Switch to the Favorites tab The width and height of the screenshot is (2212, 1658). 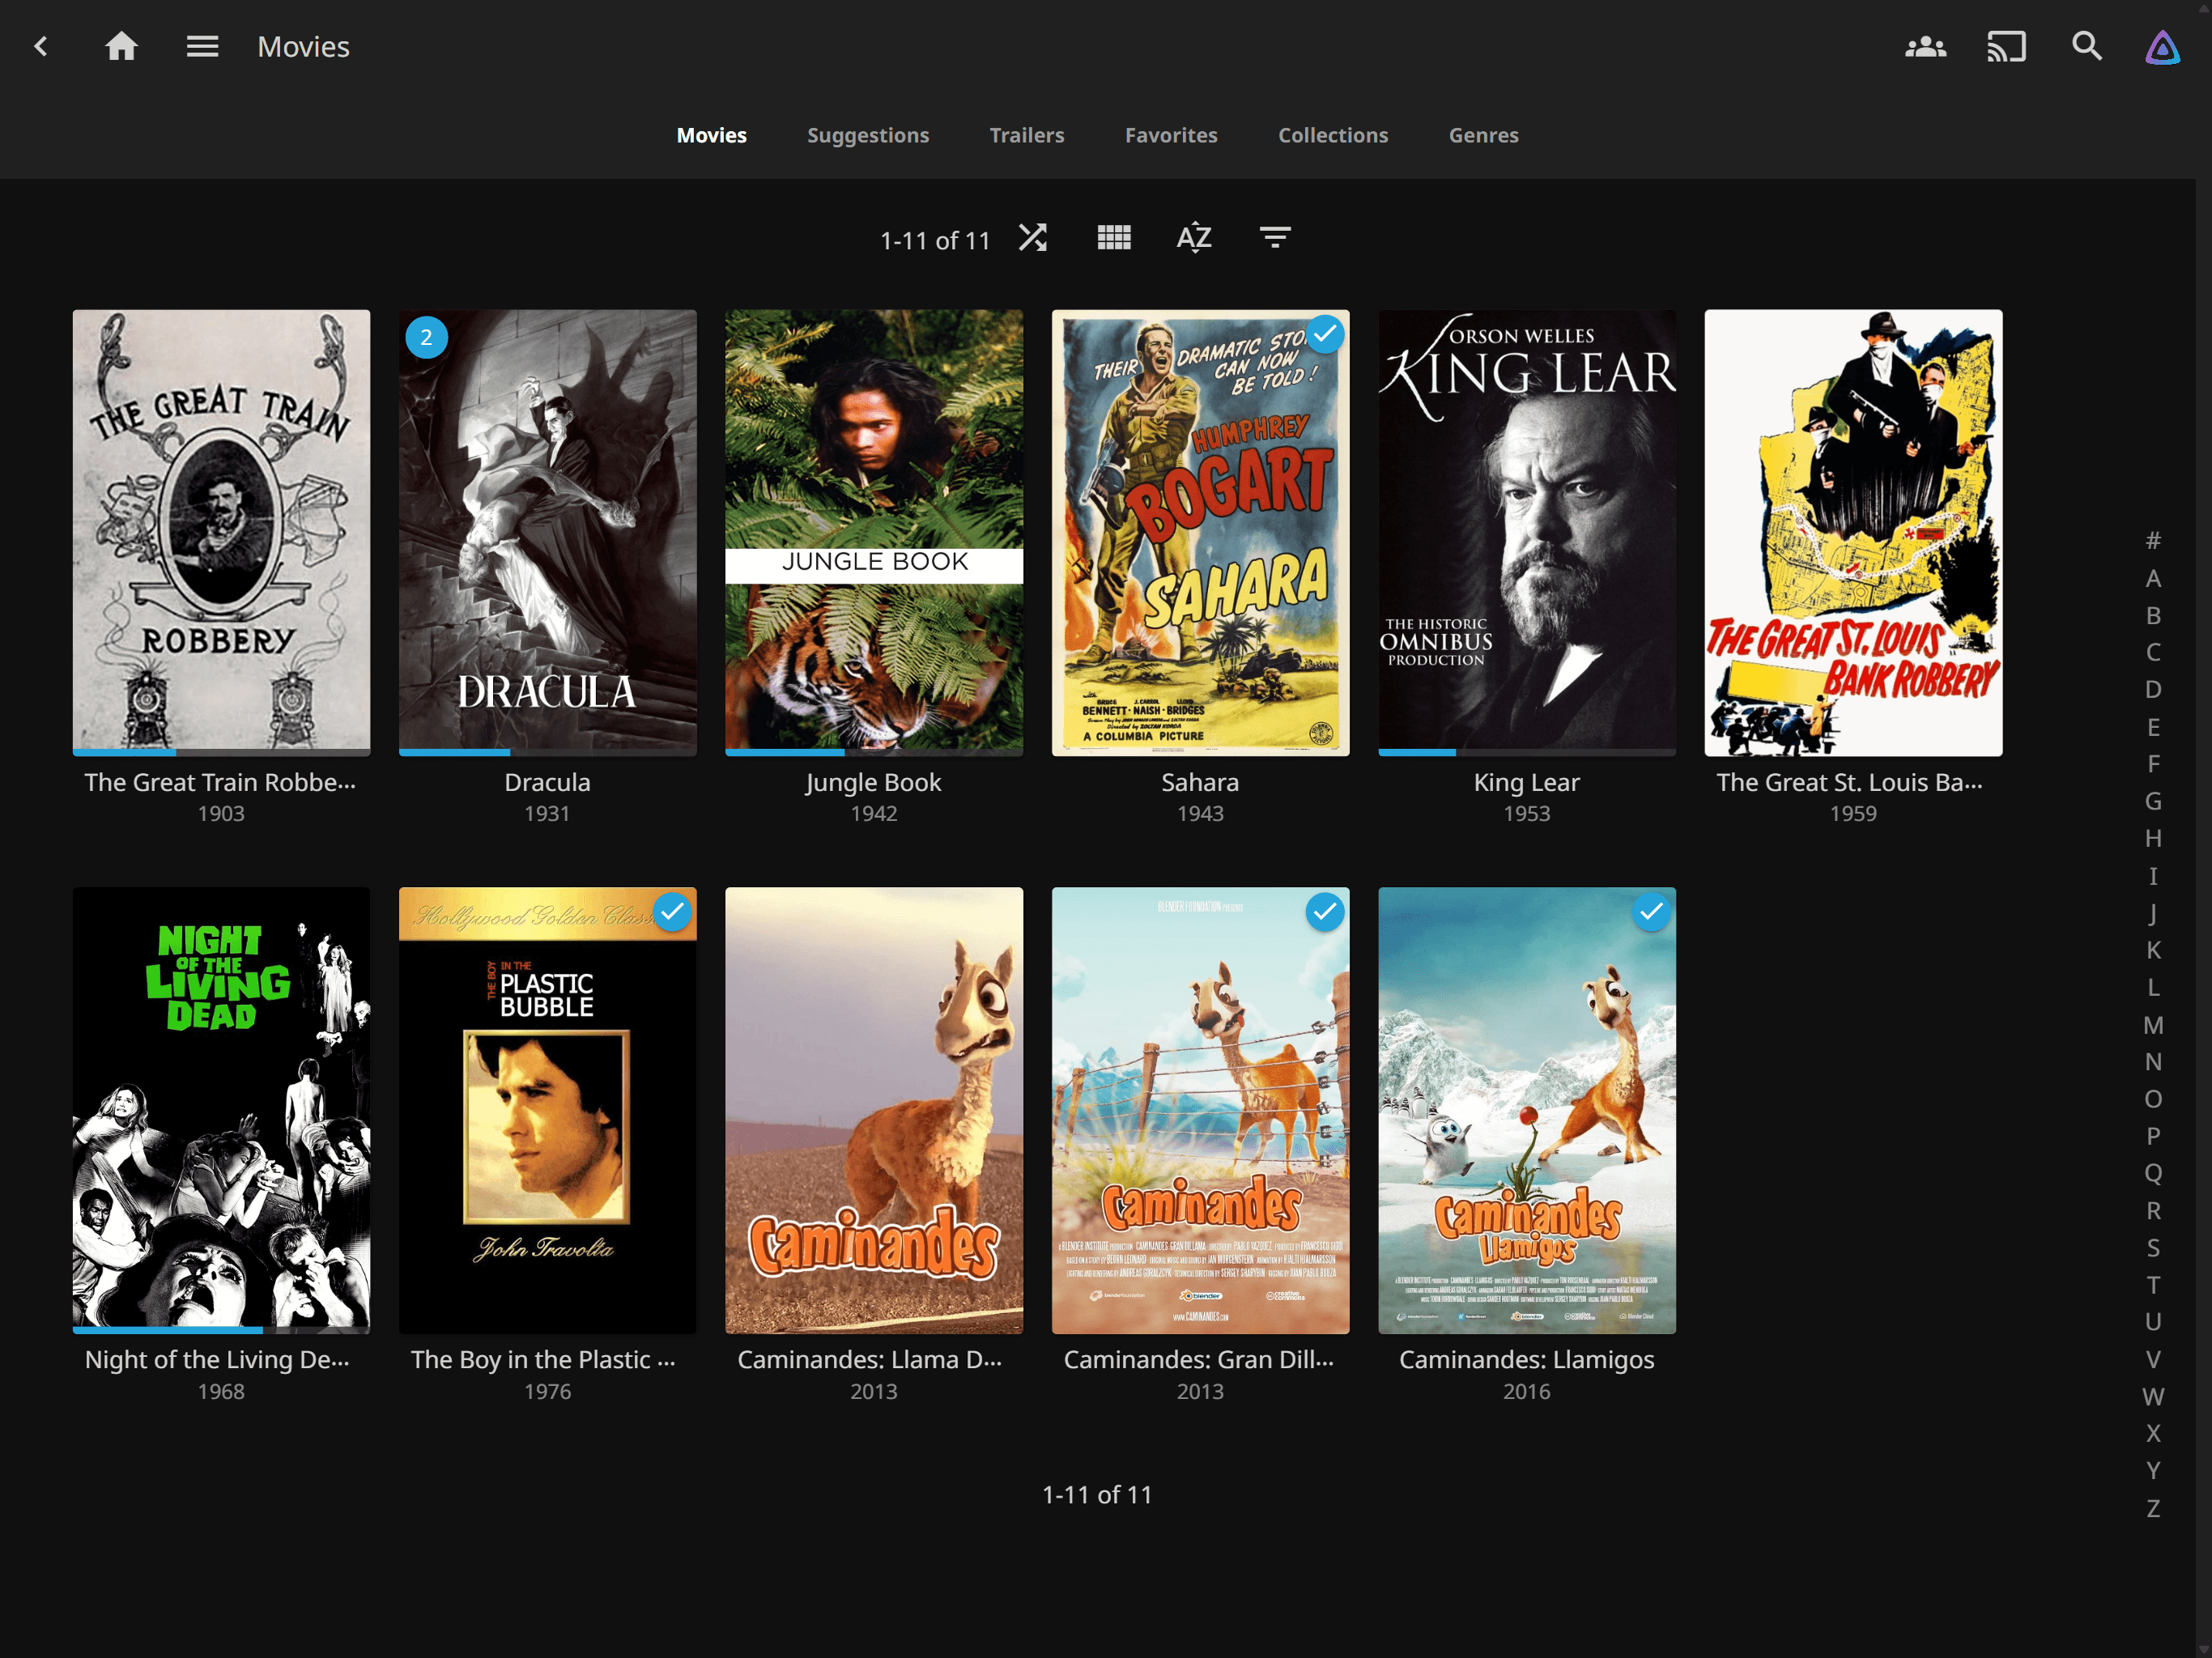1171,135
